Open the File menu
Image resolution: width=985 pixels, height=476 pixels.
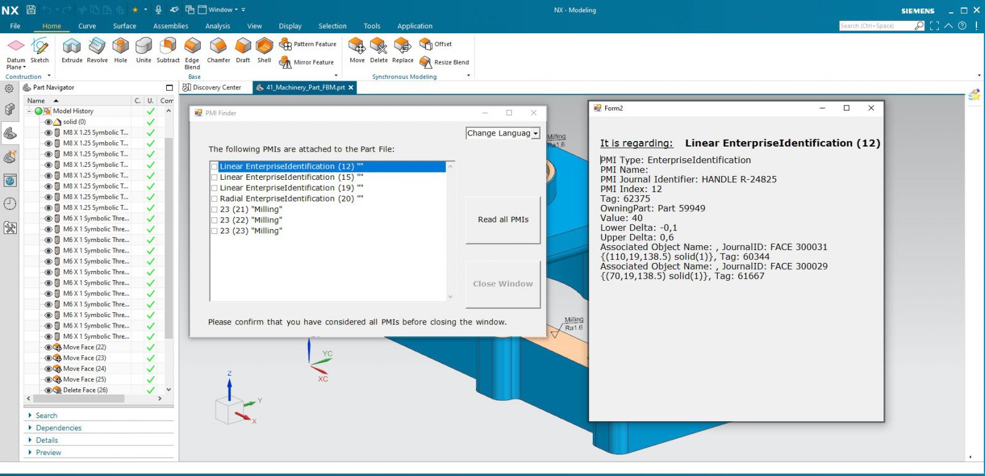pos(15,26)
